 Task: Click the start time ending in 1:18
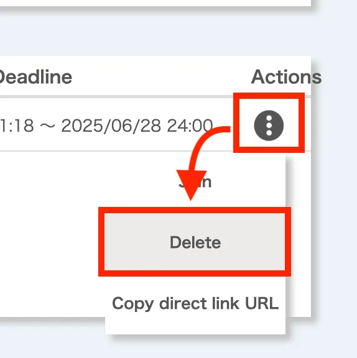pos(17,126)
